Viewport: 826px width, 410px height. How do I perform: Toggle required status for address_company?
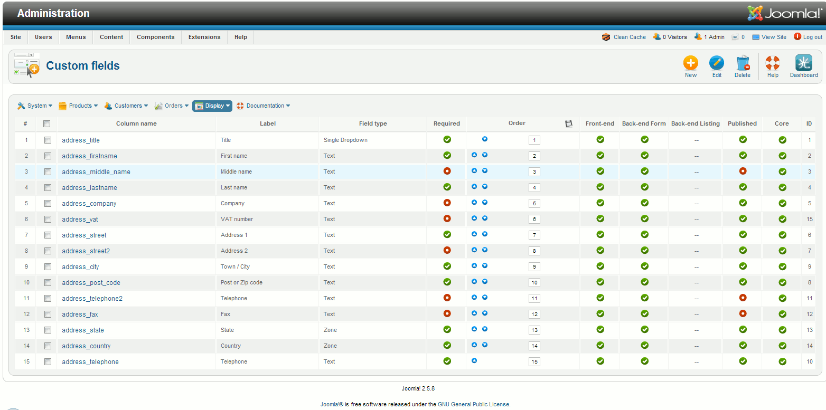coord(447,203)
